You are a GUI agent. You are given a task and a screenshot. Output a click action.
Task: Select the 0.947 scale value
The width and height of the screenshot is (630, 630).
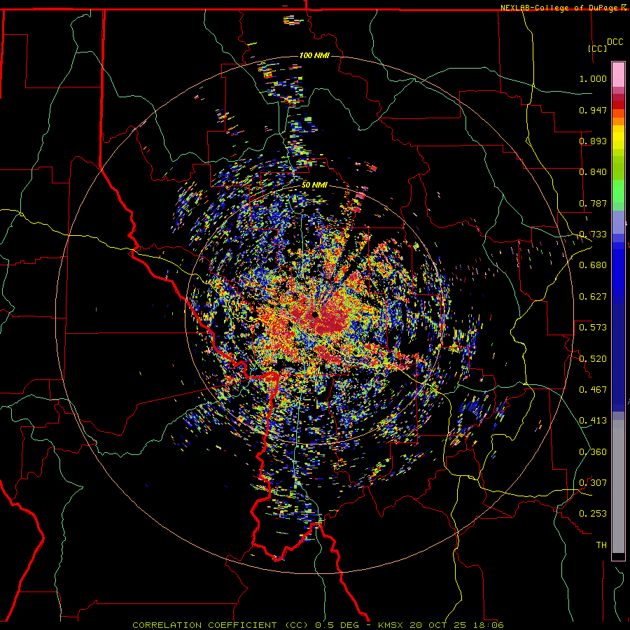pos(593,110)
